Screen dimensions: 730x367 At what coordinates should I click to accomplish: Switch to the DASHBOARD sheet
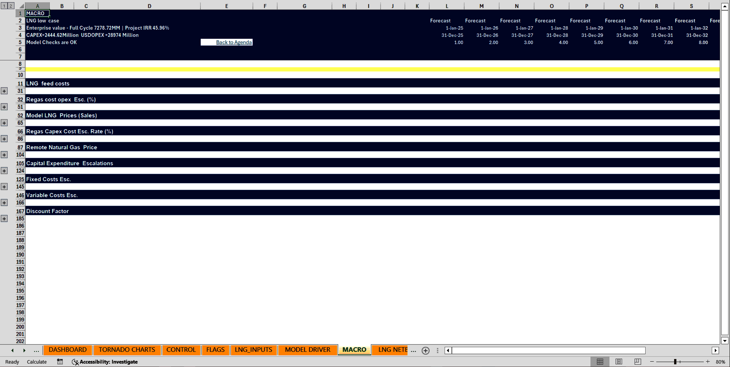(x=67, y=350)
